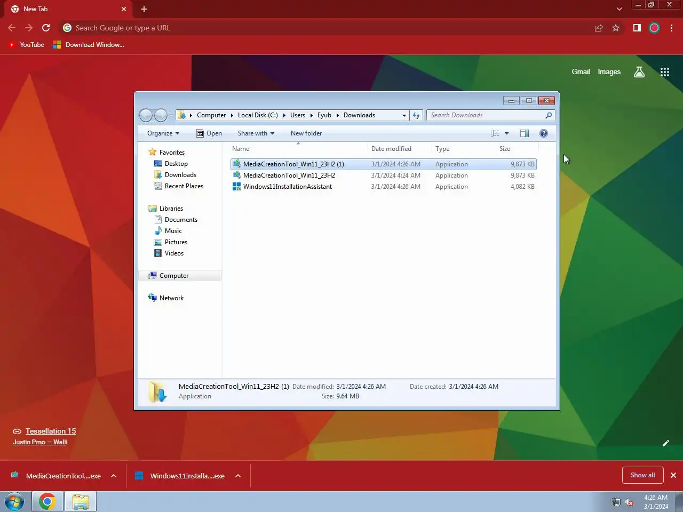The width and height of the screenshot is (683, 512).
Task: Open Chrome side panel icon
Action: [637, 28]
